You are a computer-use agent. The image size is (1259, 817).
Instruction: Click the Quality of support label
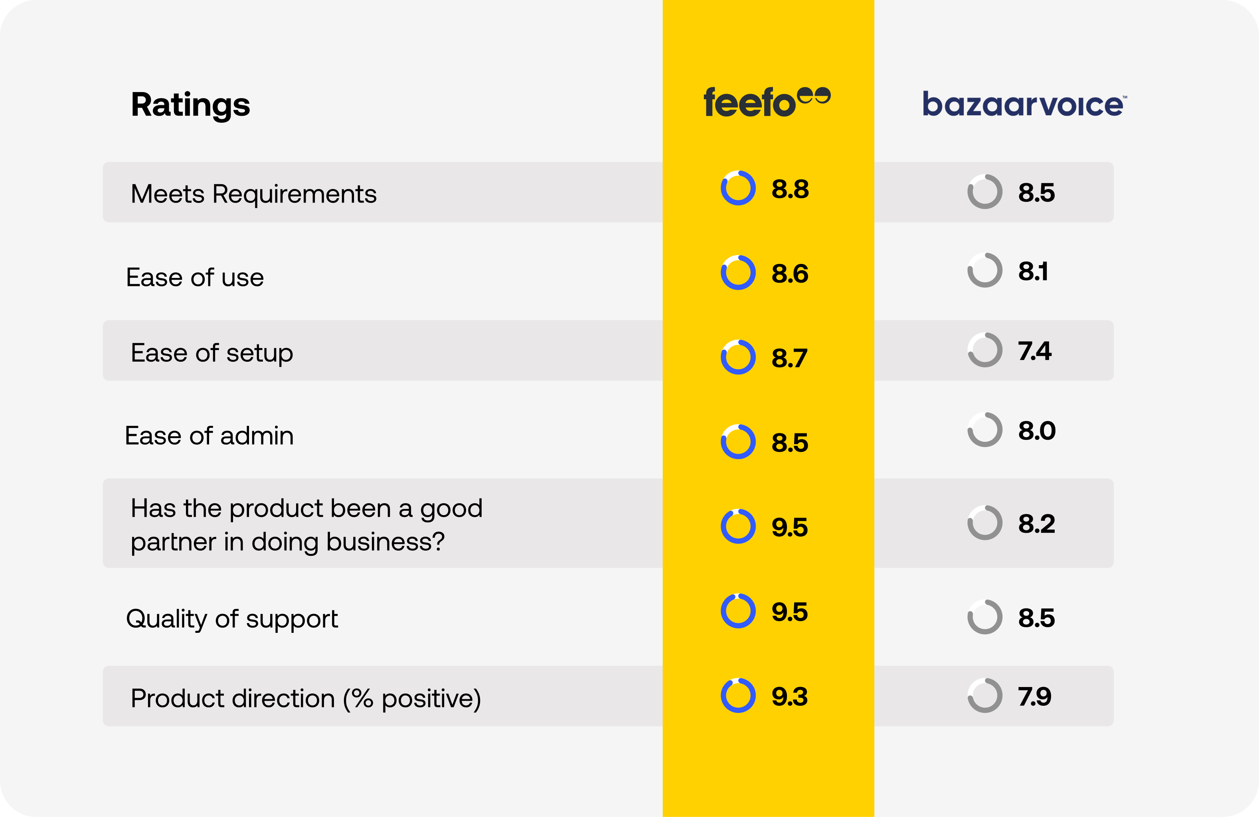(x=232, y=619)
